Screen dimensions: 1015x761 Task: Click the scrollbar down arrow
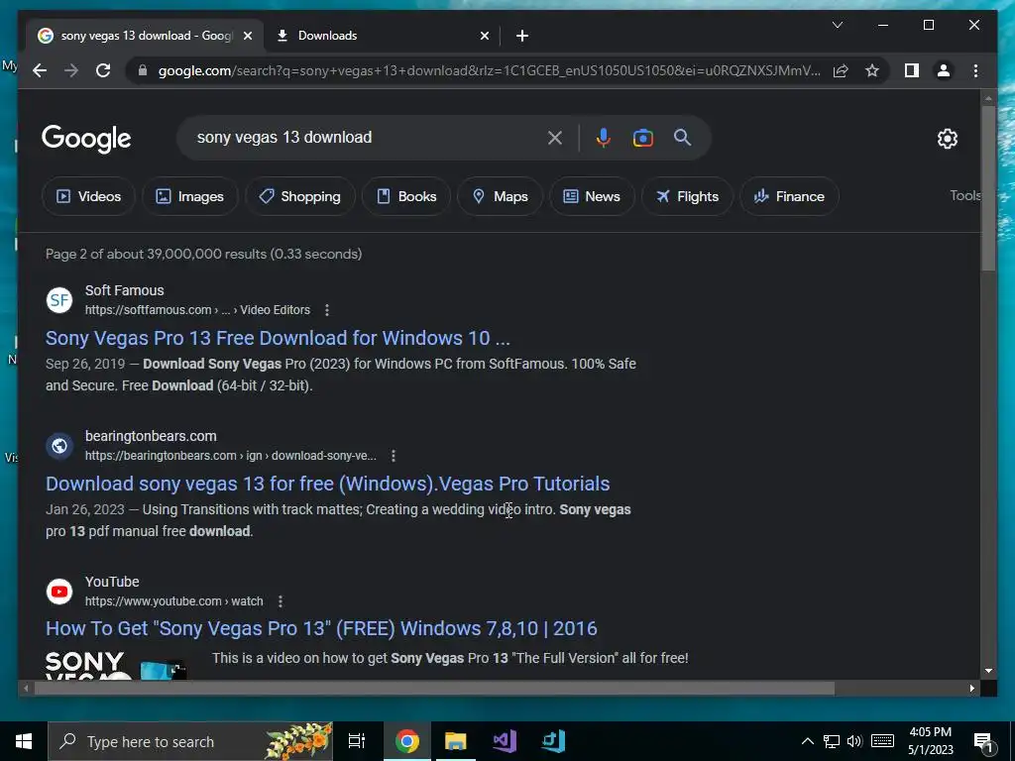pos(988,671)
